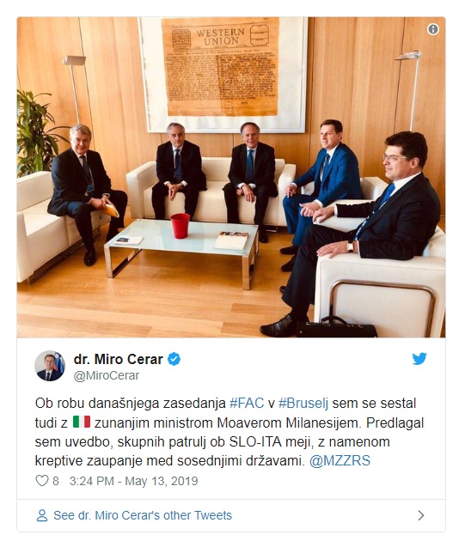Click the Twitter bird logo

point(419,359)
